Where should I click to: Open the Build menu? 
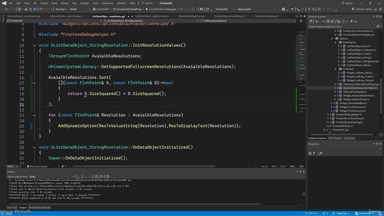tap(55, 3)
